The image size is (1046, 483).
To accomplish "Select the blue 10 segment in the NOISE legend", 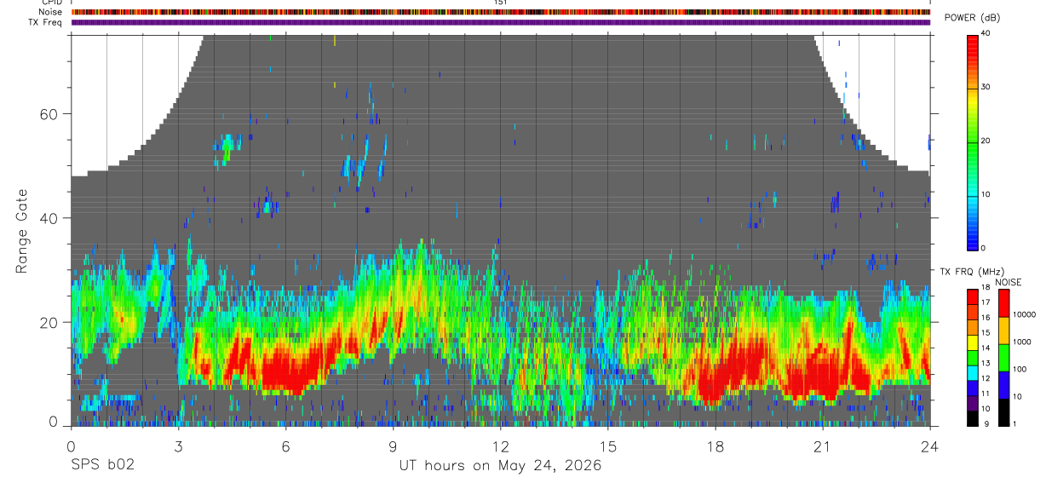I will 1004,384.
